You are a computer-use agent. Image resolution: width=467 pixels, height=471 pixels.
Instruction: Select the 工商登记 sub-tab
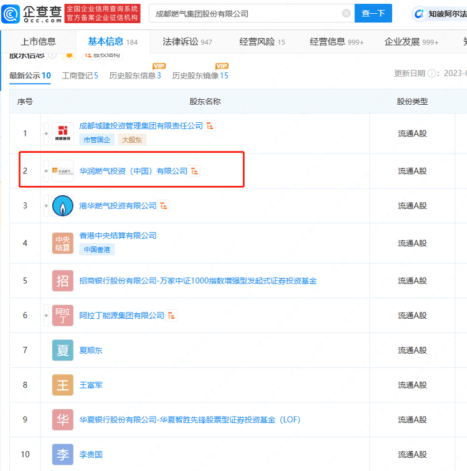[x=80, y=75]
